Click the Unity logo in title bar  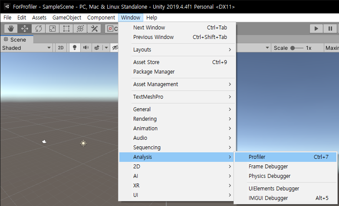[7, 6]
